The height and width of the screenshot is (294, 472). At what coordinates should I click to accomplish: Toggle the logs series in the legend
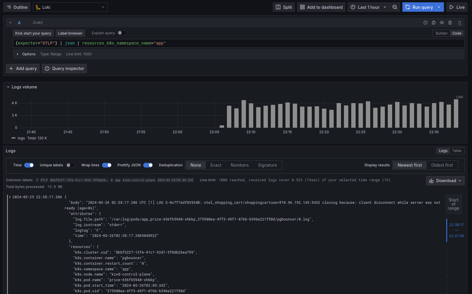[x=21, y=138]
